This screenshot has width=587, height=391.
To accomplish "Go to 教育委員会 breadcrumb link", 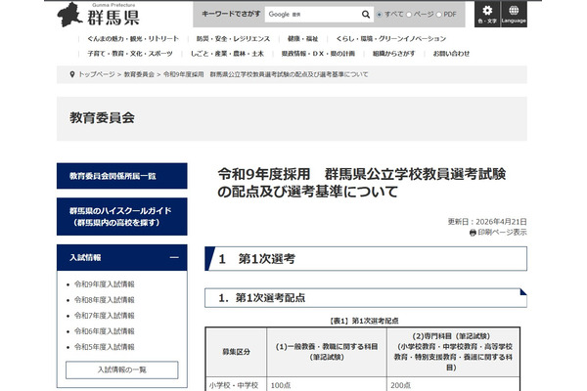I will click(139, 74).
